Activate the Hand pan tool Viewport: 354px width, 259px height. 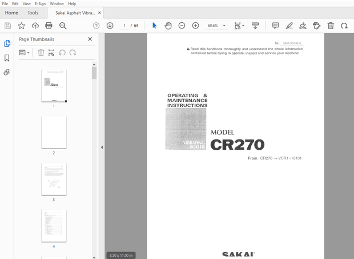168,26
